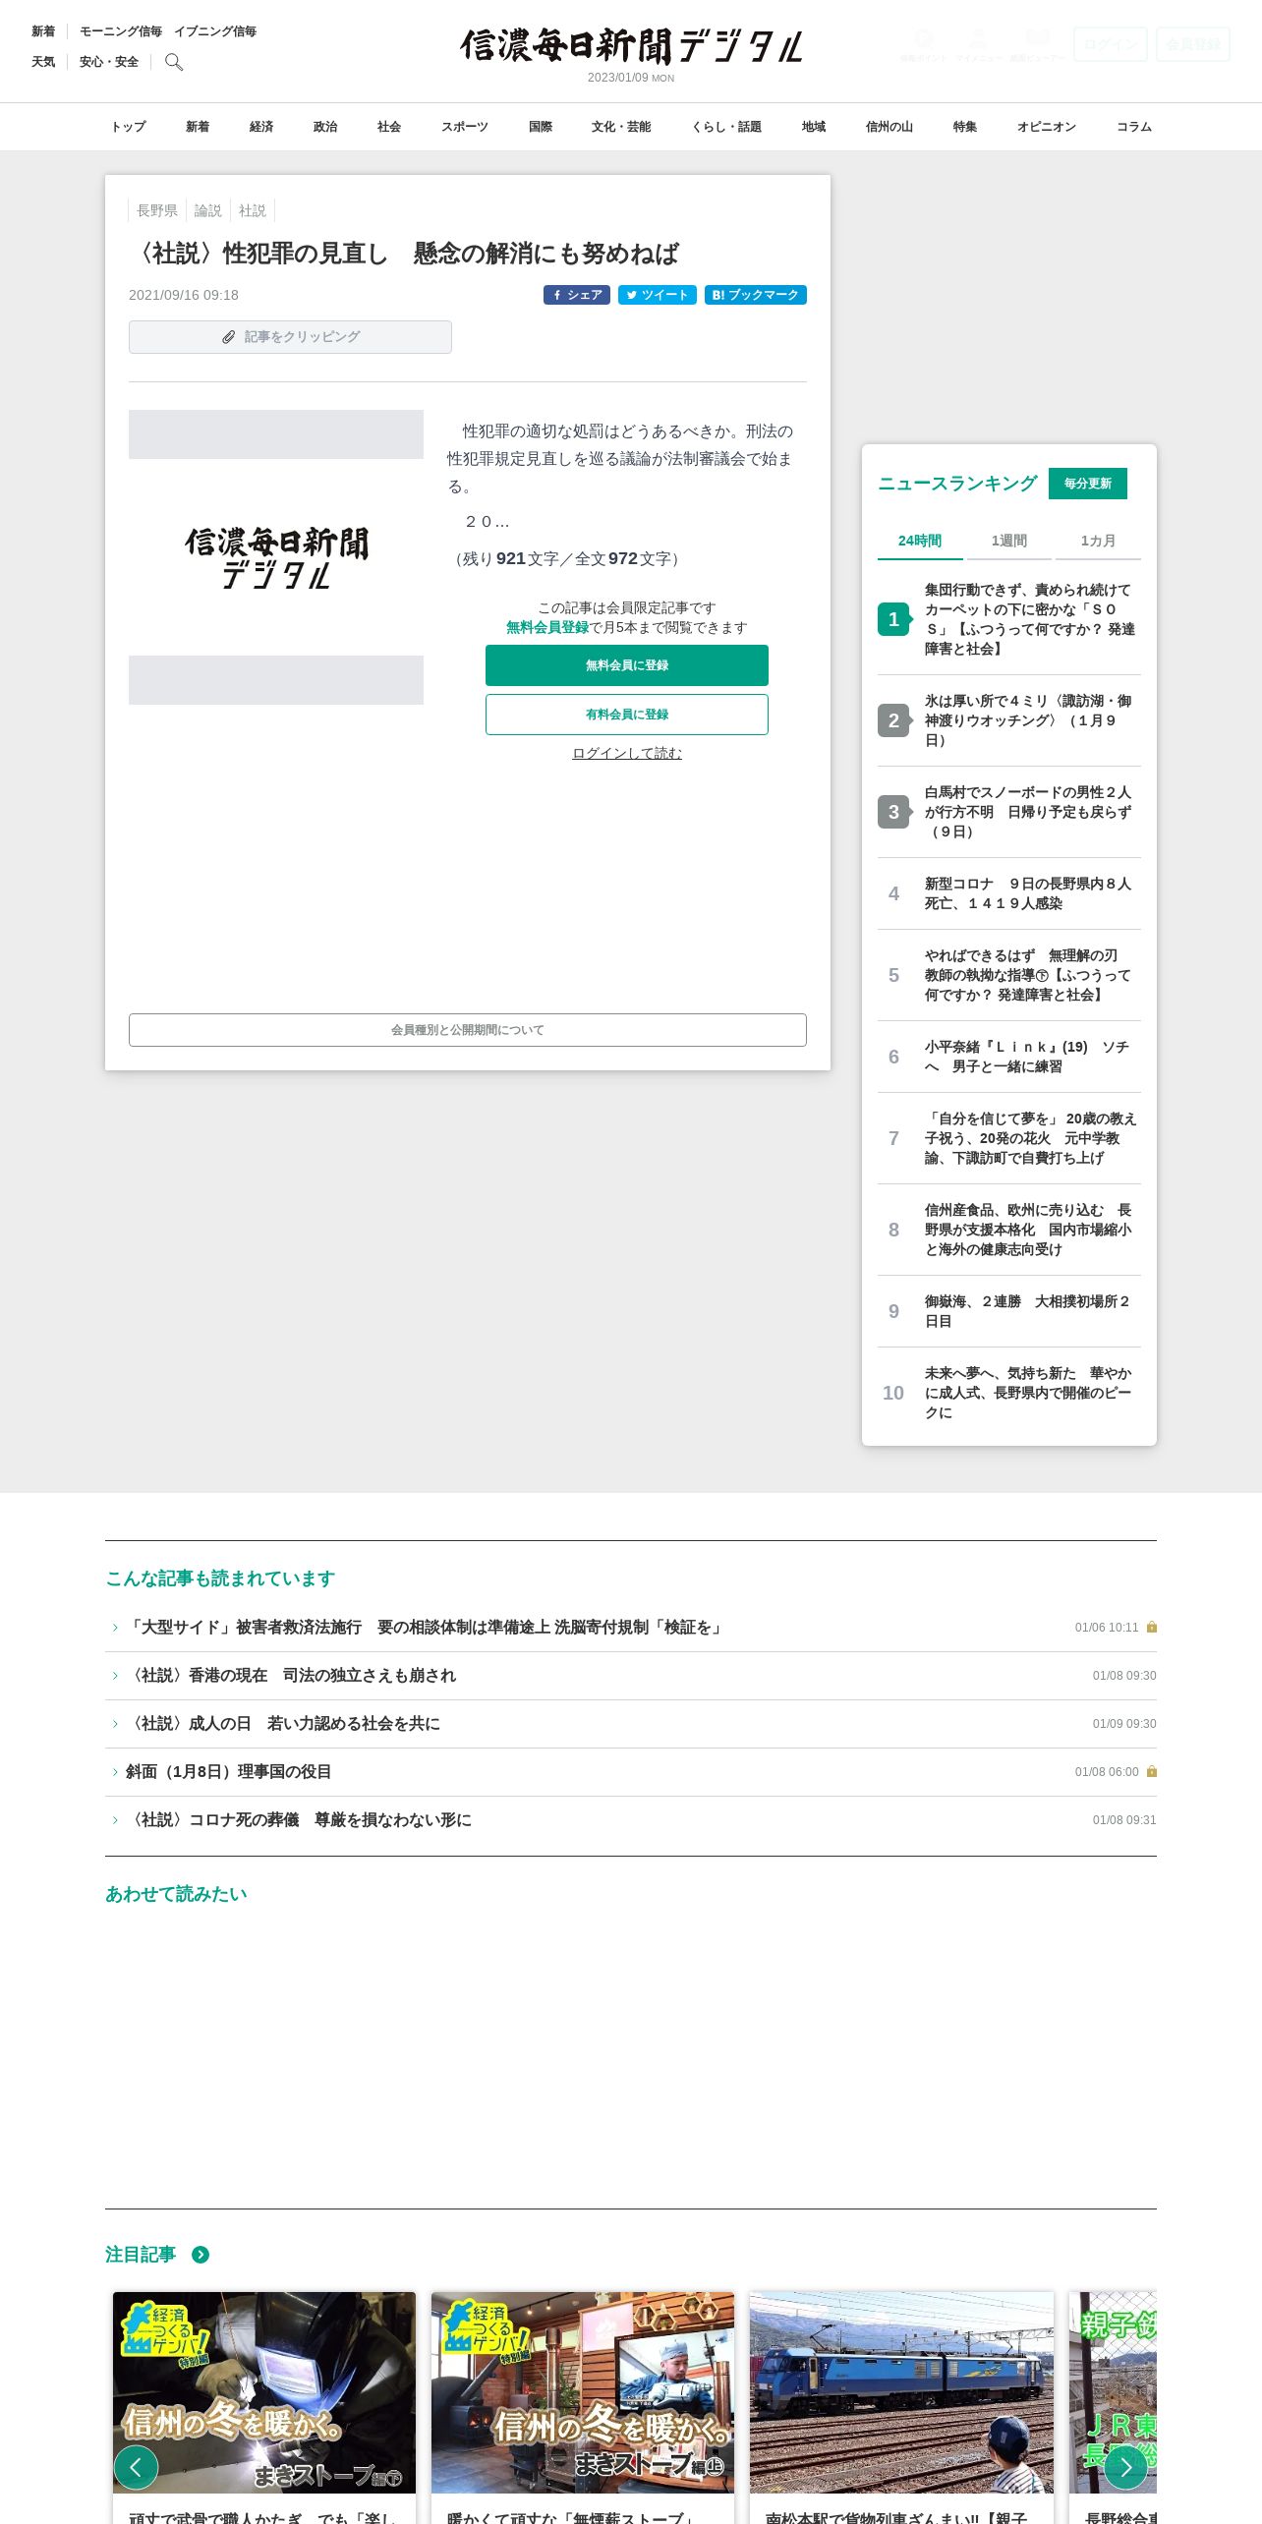This screenshot has width=1262, height=2524.
Task: Open 文化・芸能 section in navigation
Action: click(621, 127)
